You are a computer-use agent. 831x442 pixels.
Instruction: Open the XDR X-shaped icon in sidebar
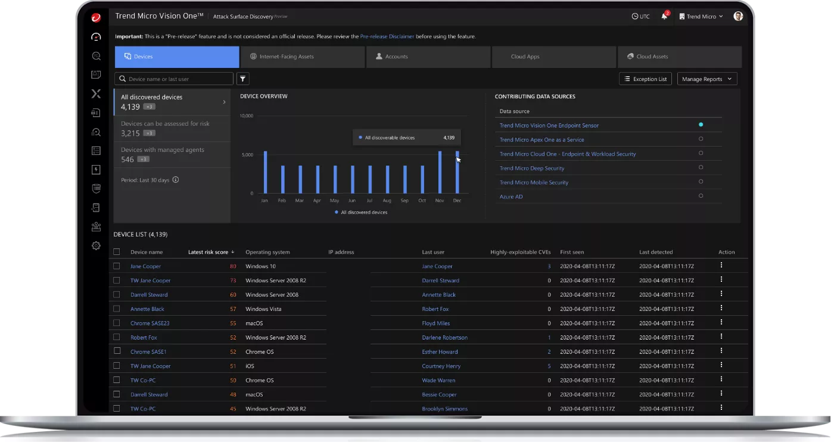[96, 94]
